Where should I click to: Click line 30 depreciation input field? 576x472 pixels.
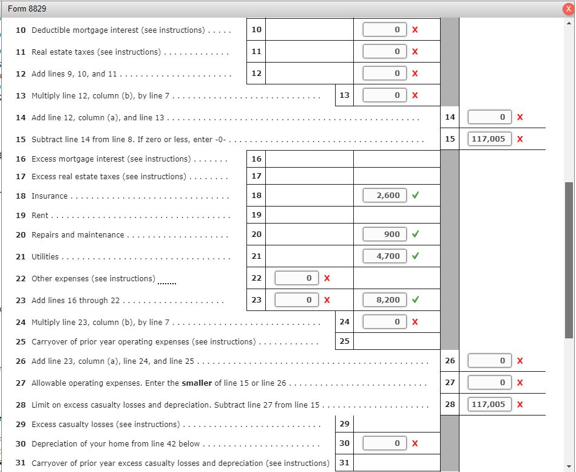click(x=385, y=443)
